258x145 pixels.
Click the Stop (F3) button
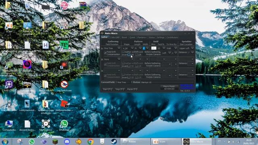pos(120,89)
